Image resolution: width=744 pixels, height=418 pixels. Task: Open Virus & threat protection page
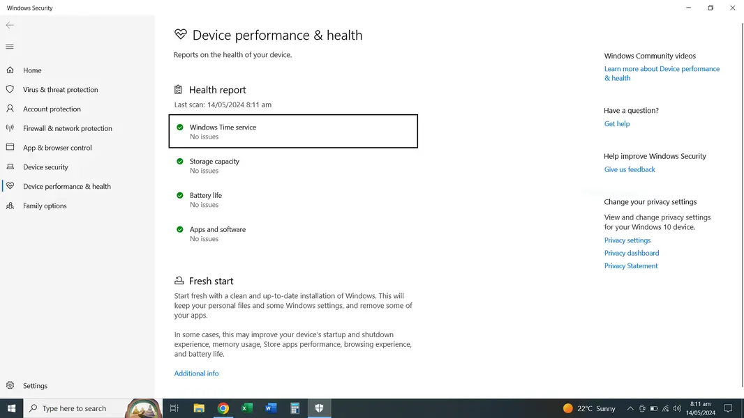pyautogui.click(x=60, y=90)
